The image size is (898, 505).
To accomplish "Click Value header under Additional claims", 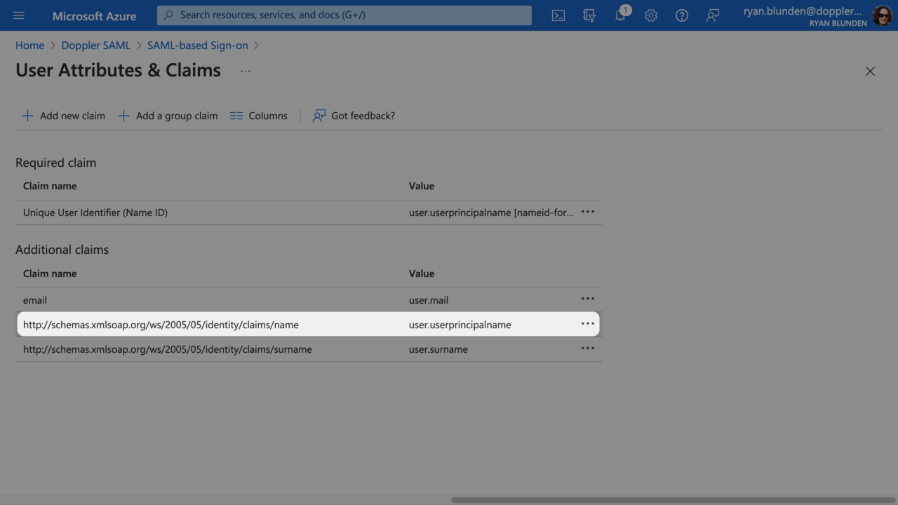I will point(422,274).
